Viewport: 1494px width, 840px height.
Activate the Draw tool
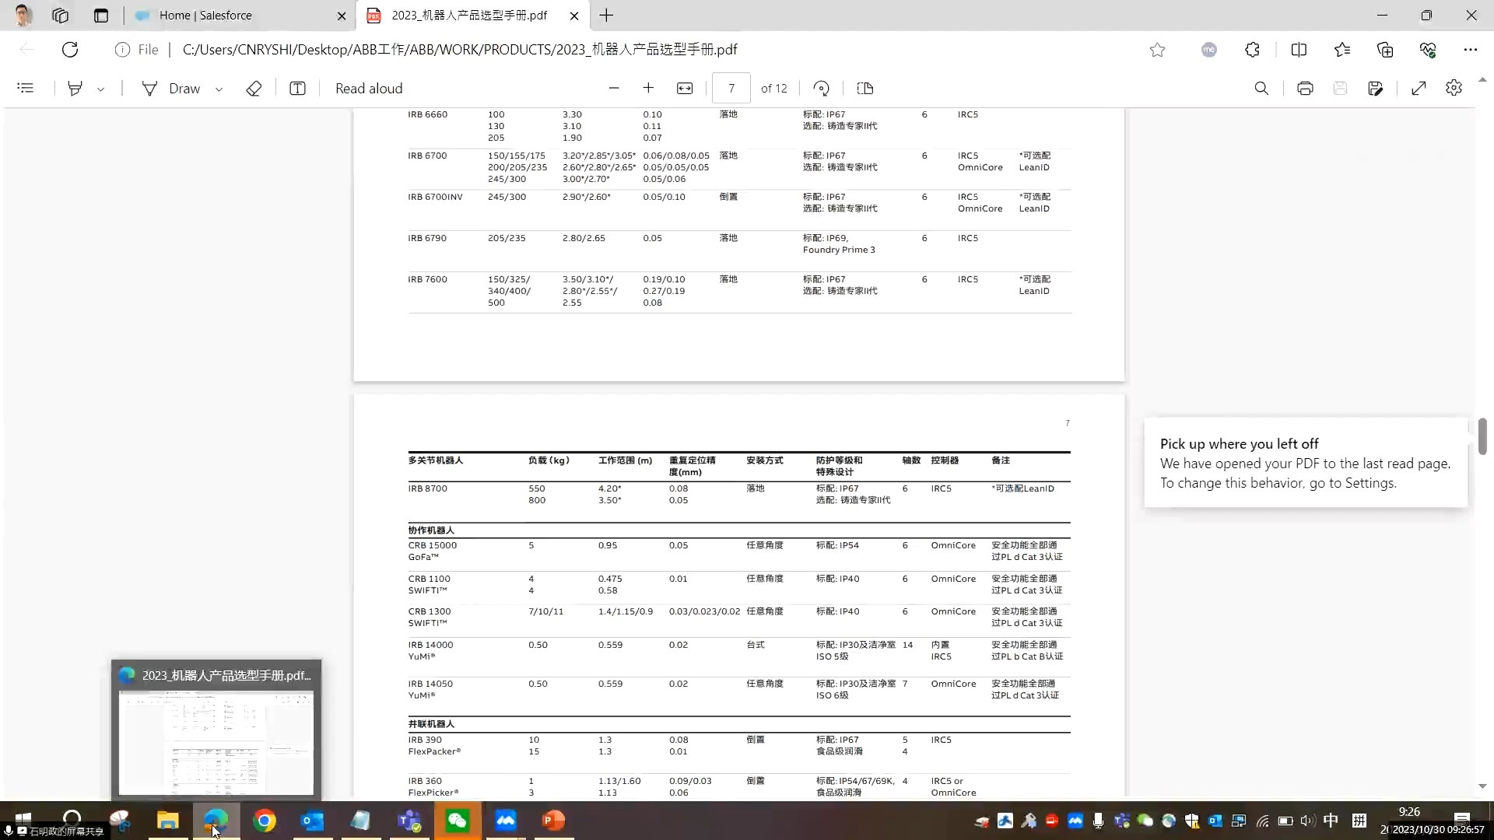pos(171,89)
